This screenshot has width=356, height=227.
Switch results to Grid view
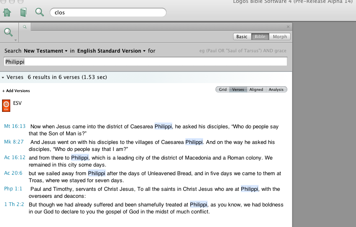(x=222, y=90)
